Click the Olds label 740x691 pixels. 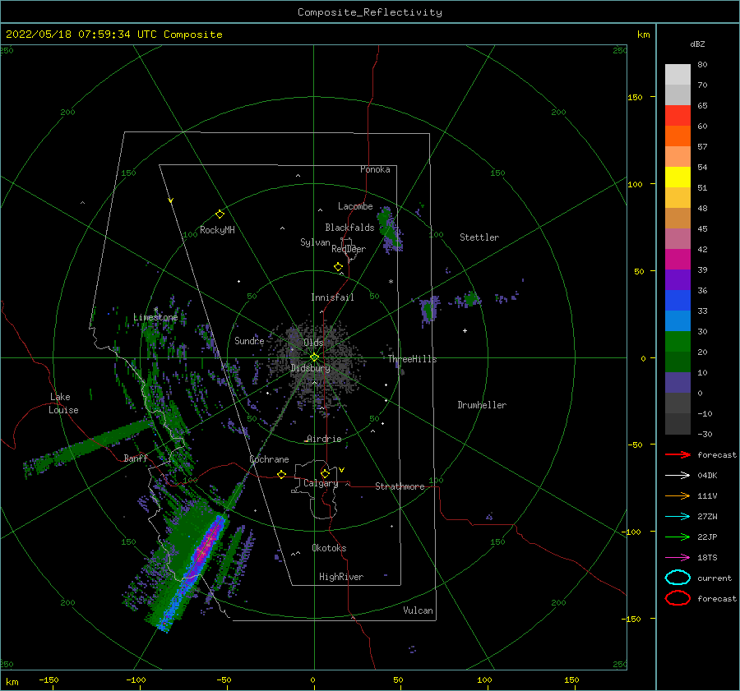[x=313, y=343]
